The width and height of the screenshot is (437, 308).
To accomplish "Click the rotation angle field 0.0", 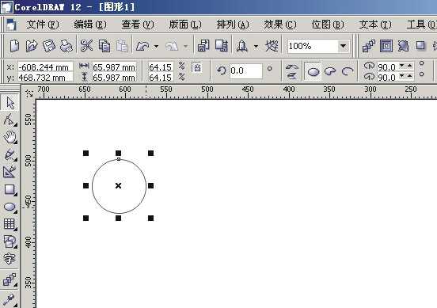I will click(245, 70).
